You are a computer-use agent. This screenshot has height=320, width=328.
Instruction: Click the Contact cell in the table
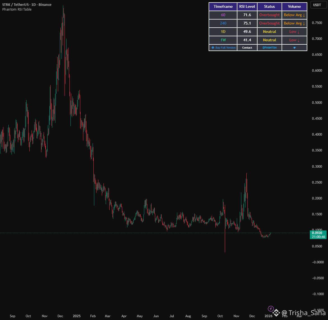pos(247,48)
